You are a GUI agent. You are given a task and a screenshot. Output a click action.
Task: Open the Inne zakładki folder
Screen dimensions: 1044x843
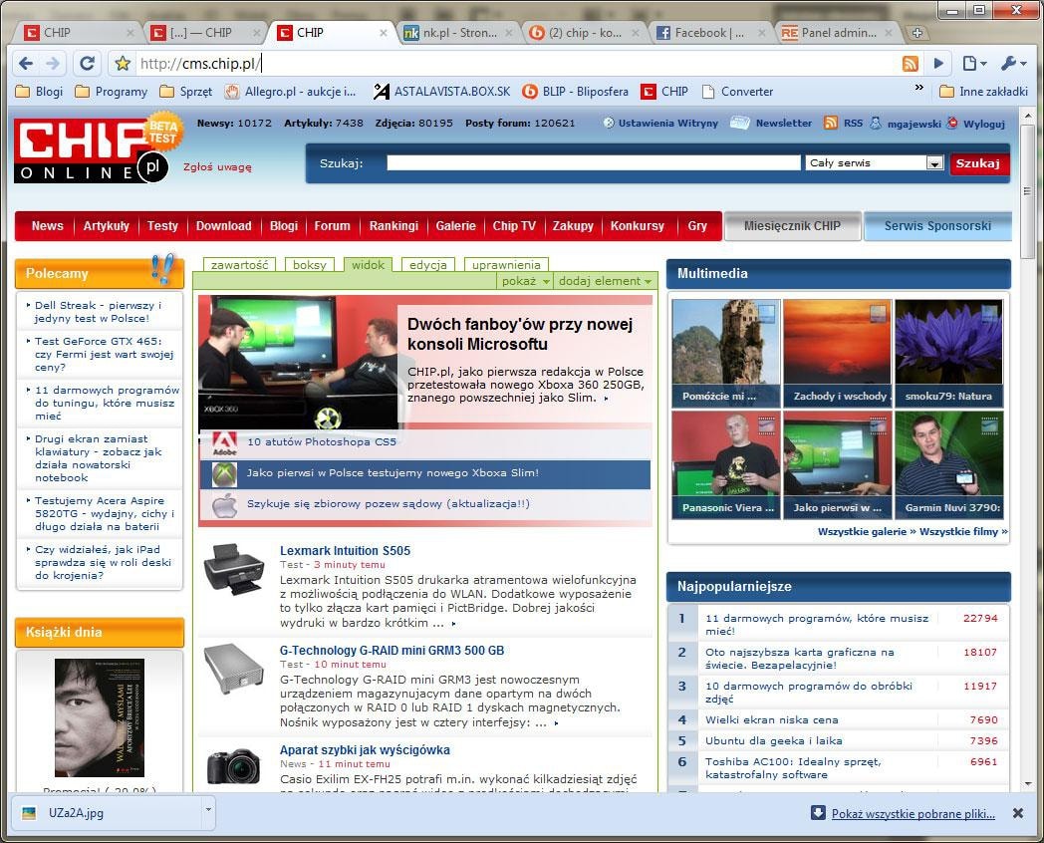pyautogui.click(x=983, y=92)
